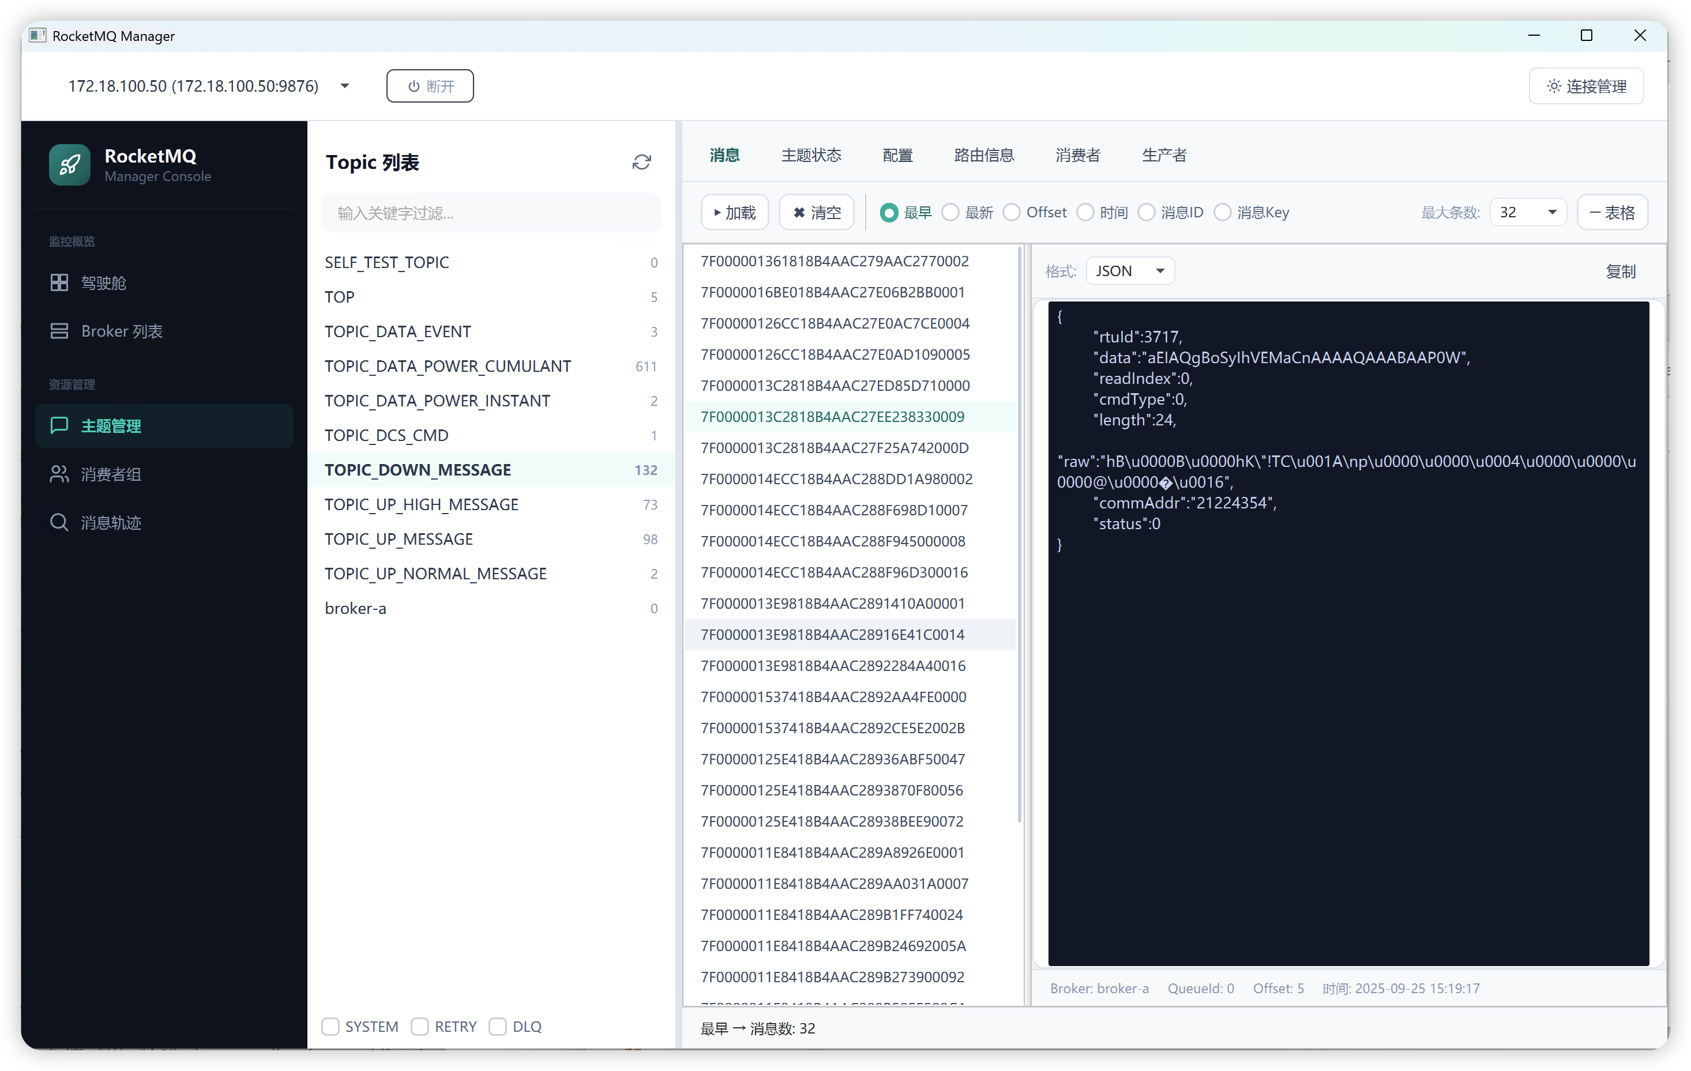Viewport: 1691px width, 1071px height.
Task: Select the 主题管理 chat bubble icon
Action: click(59, 425)
